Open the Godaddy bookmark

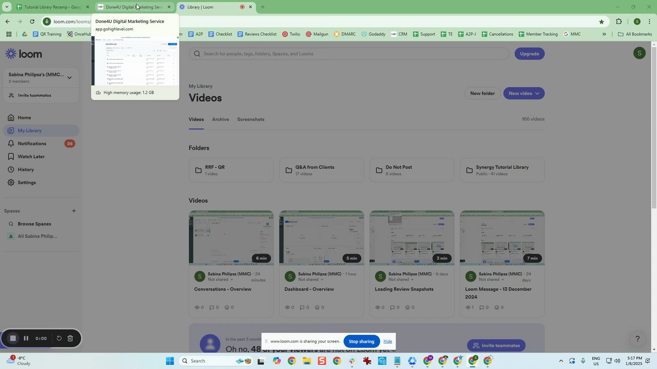(373, 34)
